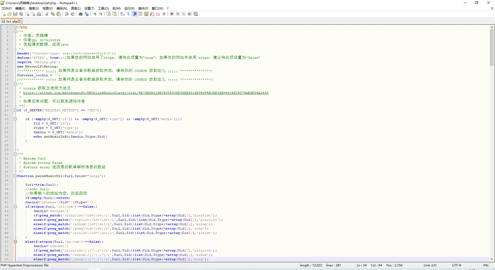Select the Get.php document tab
The height and width of the screenshot is (270, 495).
point(11,21)
